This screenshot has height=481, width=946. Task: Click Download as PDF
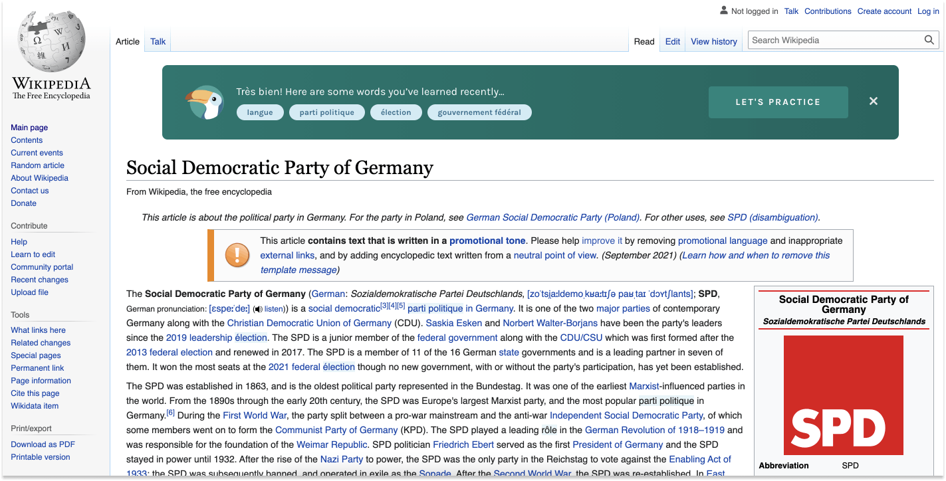[x=43, y=444]
